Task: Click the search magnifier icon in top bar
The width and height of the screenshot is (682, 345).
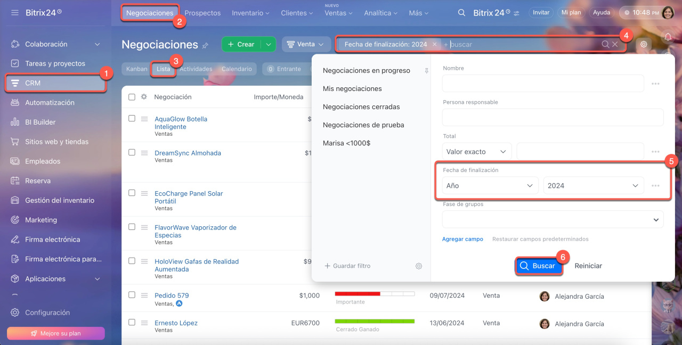Action: [461, 13]
